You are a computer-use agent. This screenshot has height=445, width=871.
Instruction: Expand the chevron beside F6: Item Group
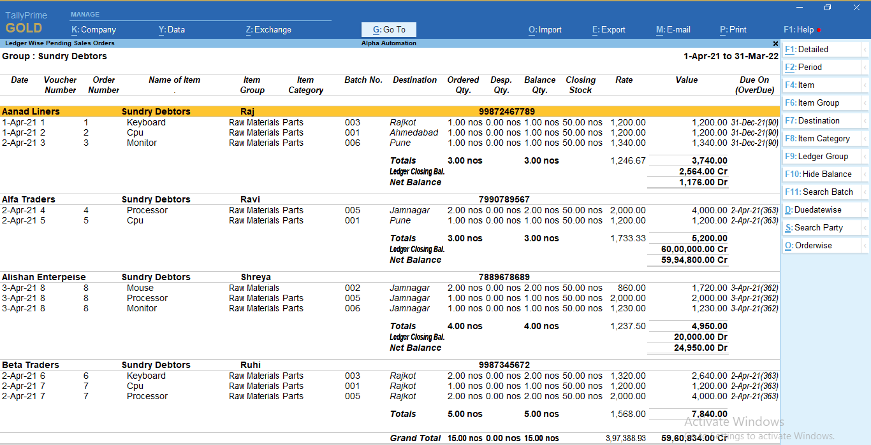pyautogui.click(x=867, y=102)
